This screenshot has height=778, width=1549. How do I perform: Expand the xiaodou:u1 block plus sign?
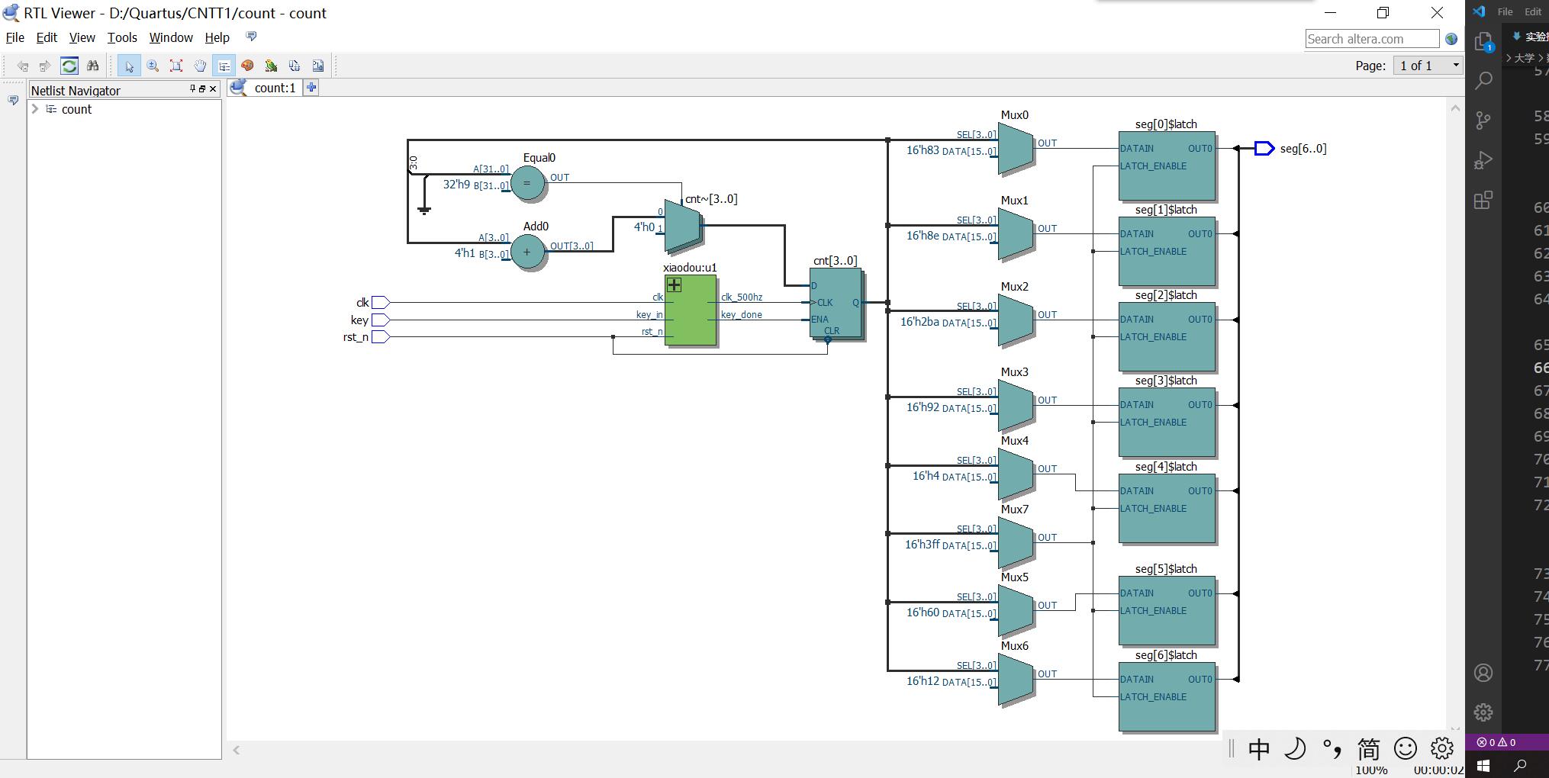pyautogui.click(x=674, y=285)
